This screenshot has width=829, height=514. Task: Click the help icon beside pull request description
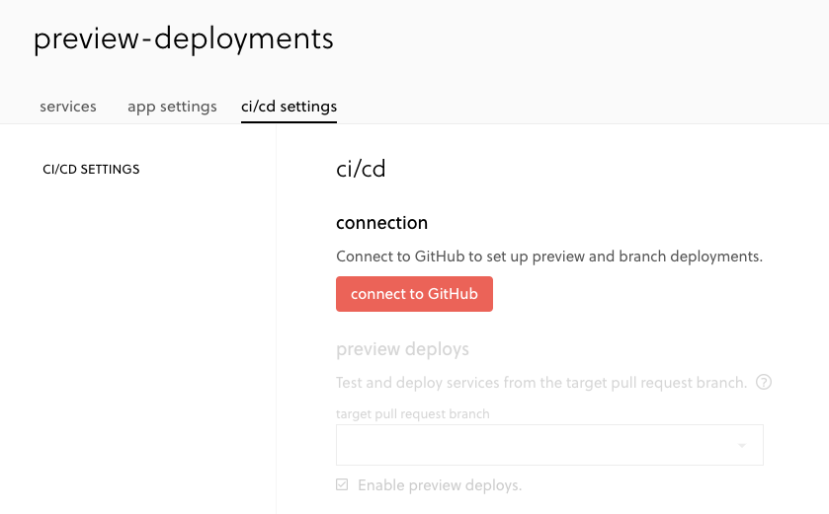coord(764,382)
